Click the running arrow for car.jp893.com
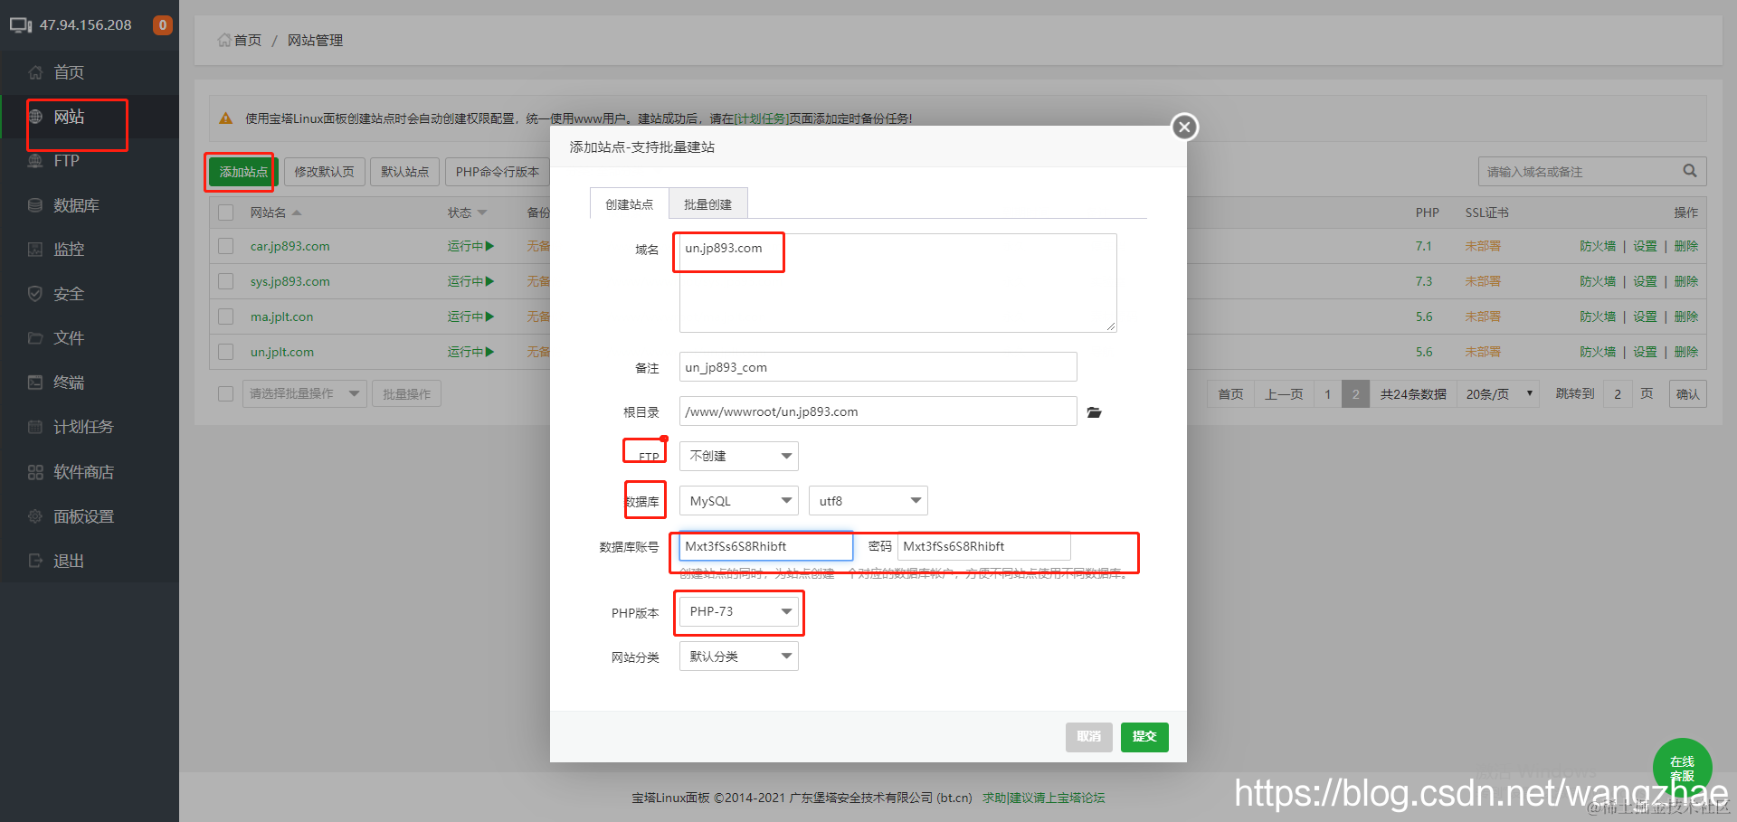The height and width of the screenshot is (822, 1737). tap(489, 246)
